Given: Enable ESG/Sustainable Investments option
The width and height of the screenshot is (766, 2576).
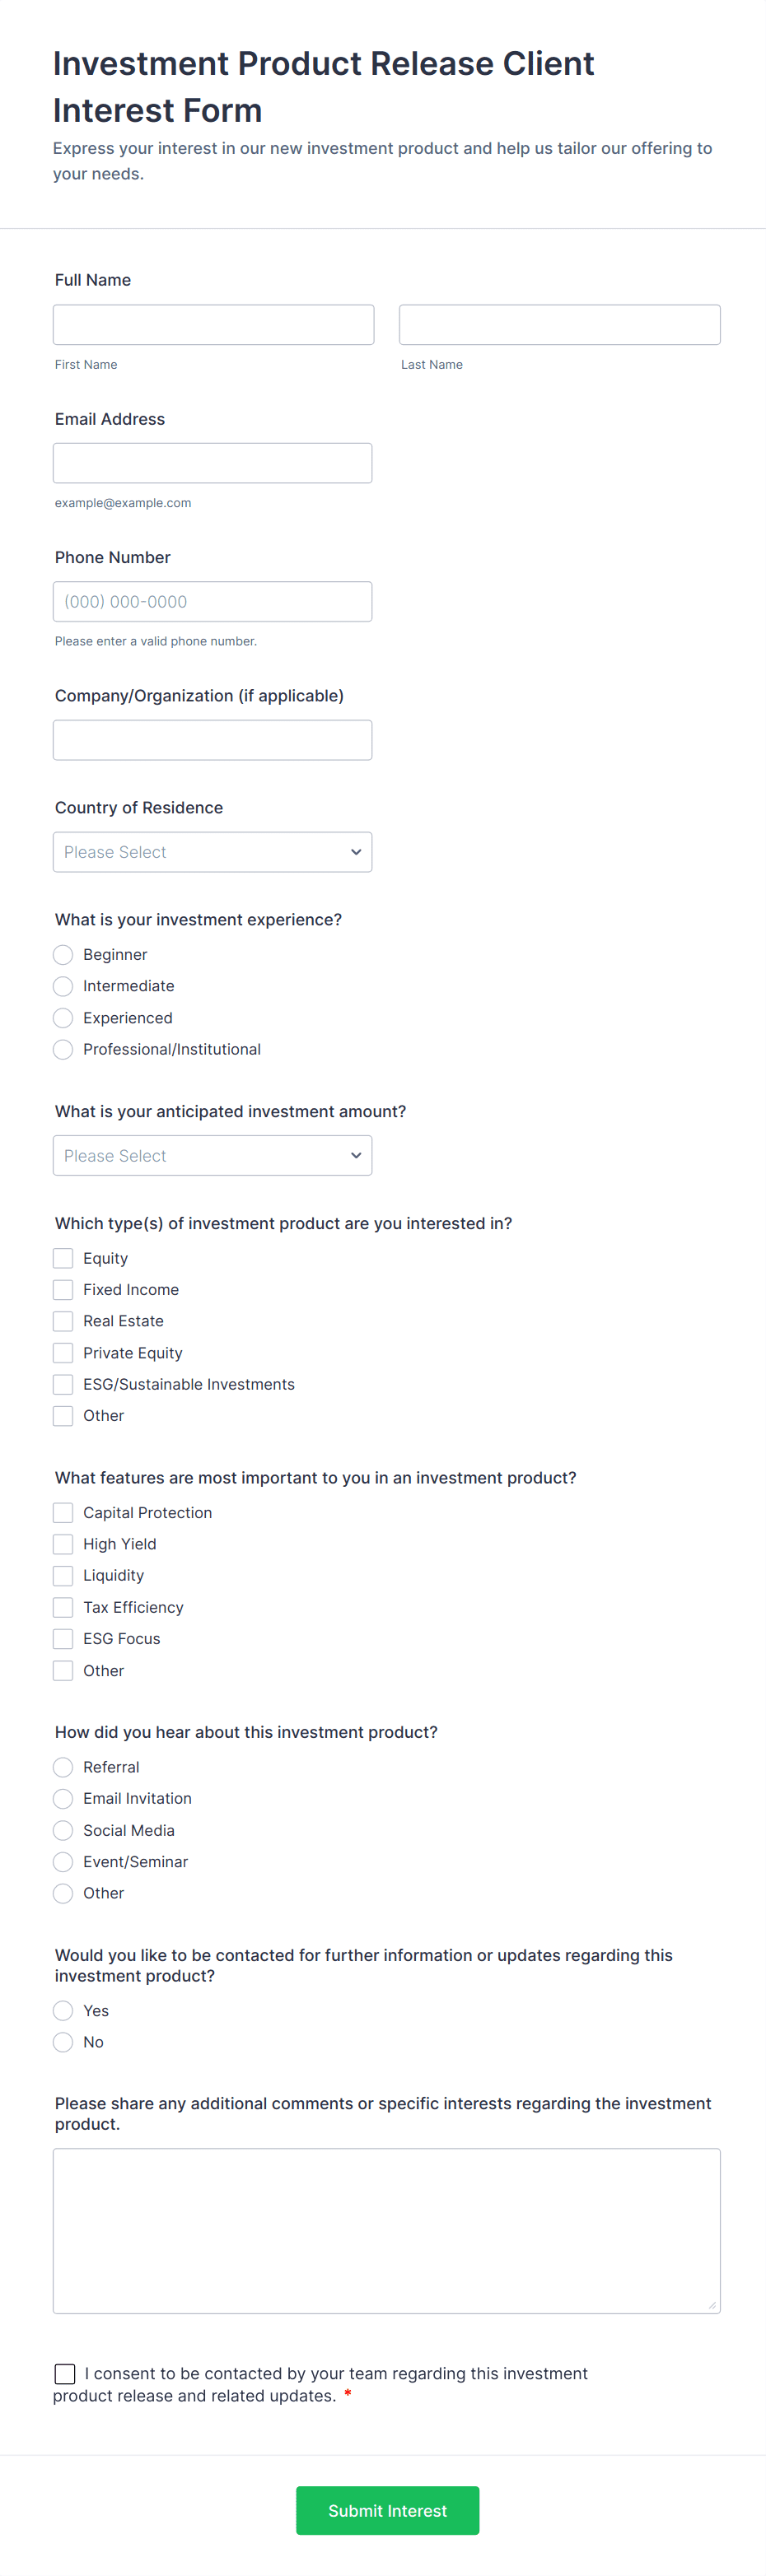Looking at the screenshot, I should point(63,1384).
